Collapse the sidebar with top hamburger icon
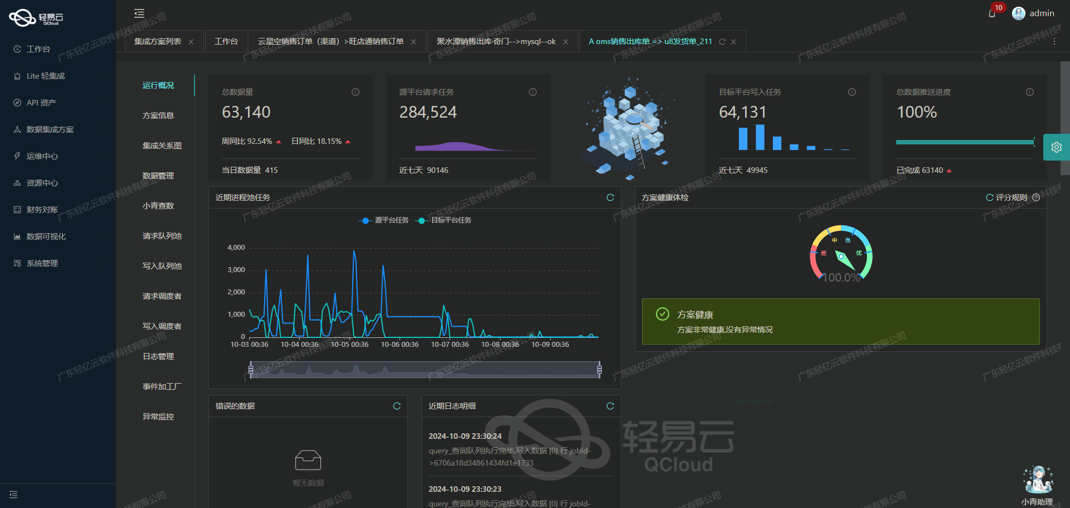The image size is (1070, 508). click(x=139, y=13)
